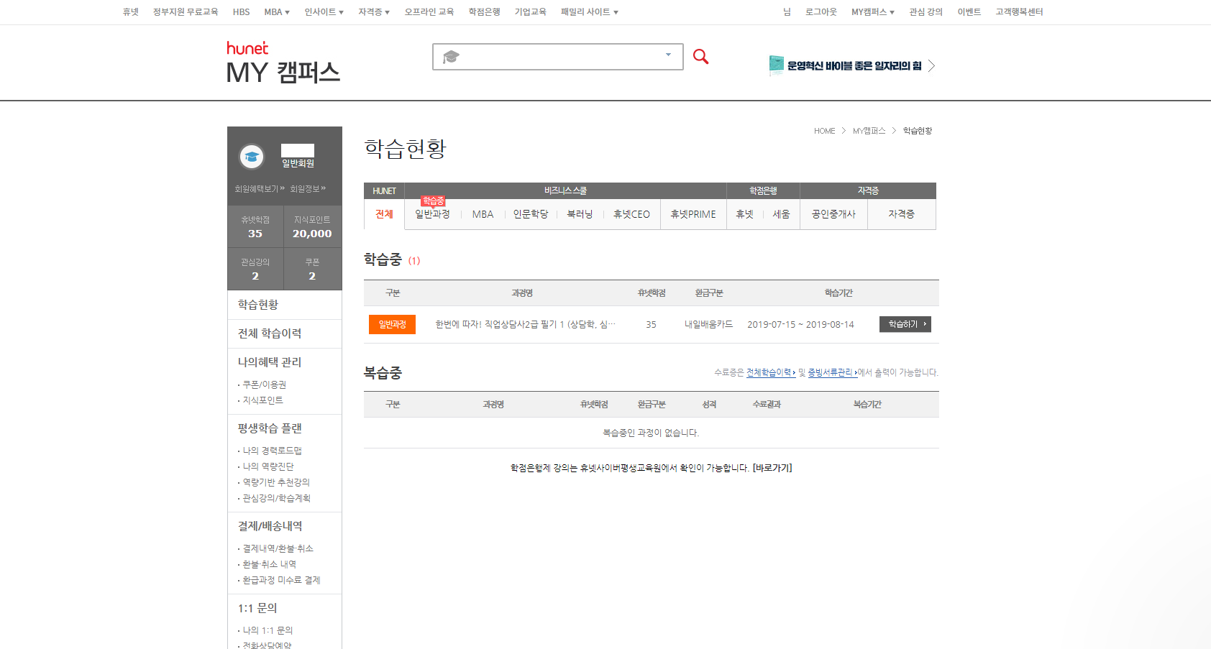Open the 지식포인트 sidebar link
1211x649 pixels.
262,400
